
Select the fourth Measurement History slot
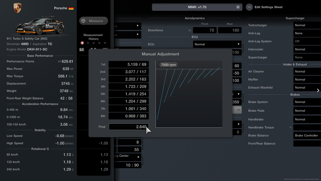99,43
